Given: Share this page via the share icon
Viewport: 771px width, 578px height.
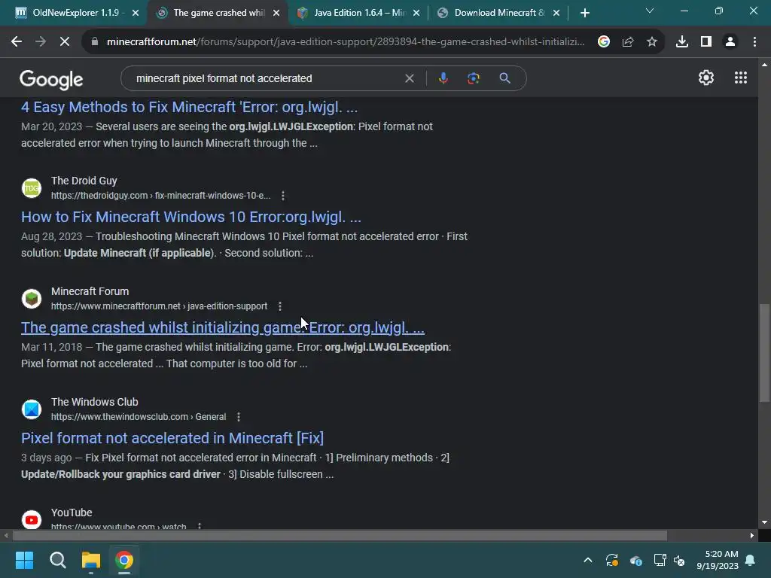Looking at the screenshot, I should (628, 42).
